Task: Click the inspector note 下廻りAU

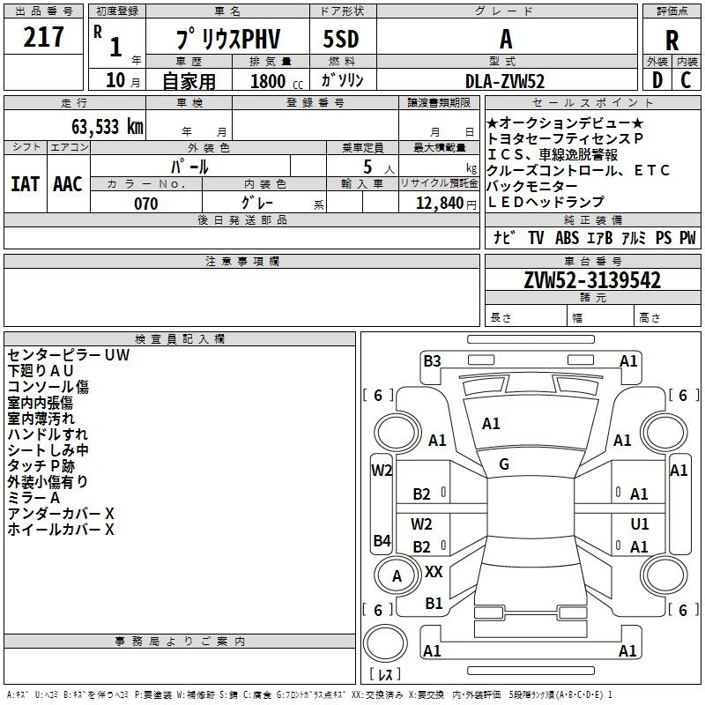Action: tap(41, 371)
